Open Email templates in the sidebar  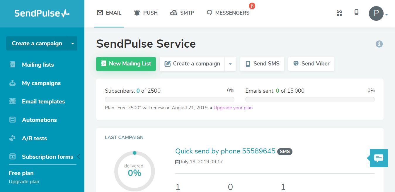point(43,102)
